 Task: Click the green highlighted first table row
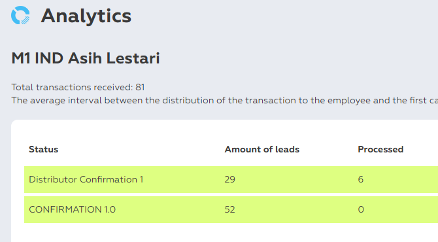tap(231, 179)
